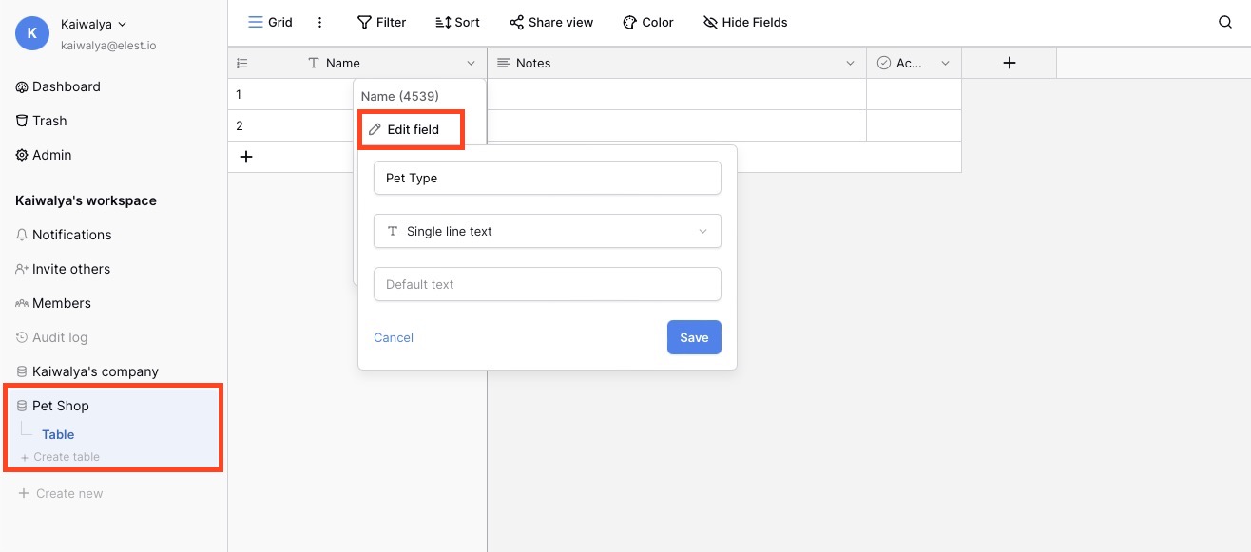
Task: Go to Dashboard in sidebar
Action: (66, 86)
